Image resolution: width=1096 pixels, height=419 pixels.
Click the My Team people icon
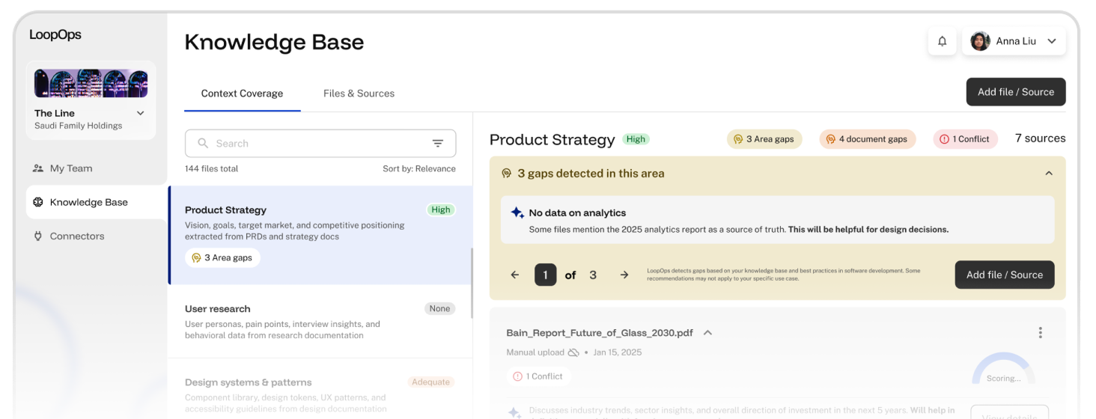pos(38,168)
